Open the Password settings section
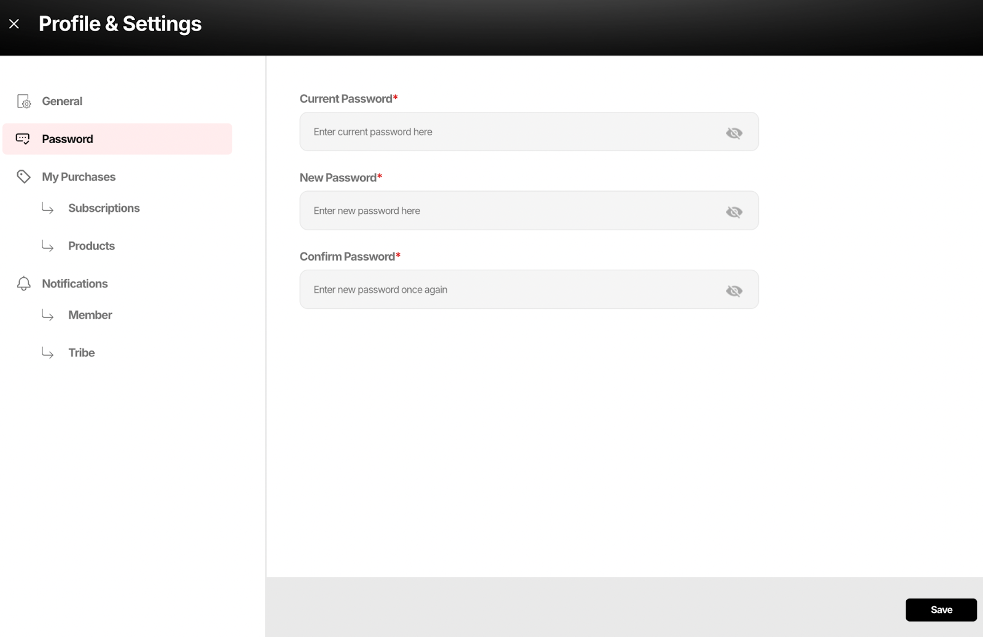This screenshot has height=637, width=983. pyautogui.click(x=68, y=139)
